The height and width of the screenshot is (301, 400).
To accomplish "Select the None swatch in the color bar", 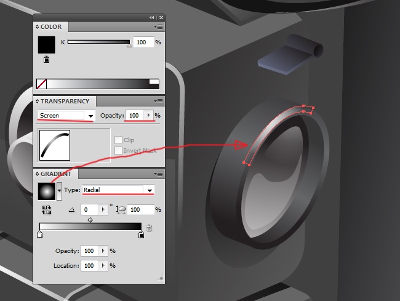I will tap(41, 84).
